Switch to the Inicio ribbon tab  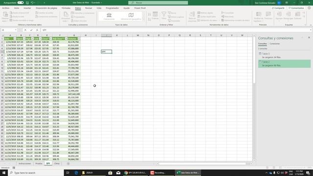coord(17,8)
